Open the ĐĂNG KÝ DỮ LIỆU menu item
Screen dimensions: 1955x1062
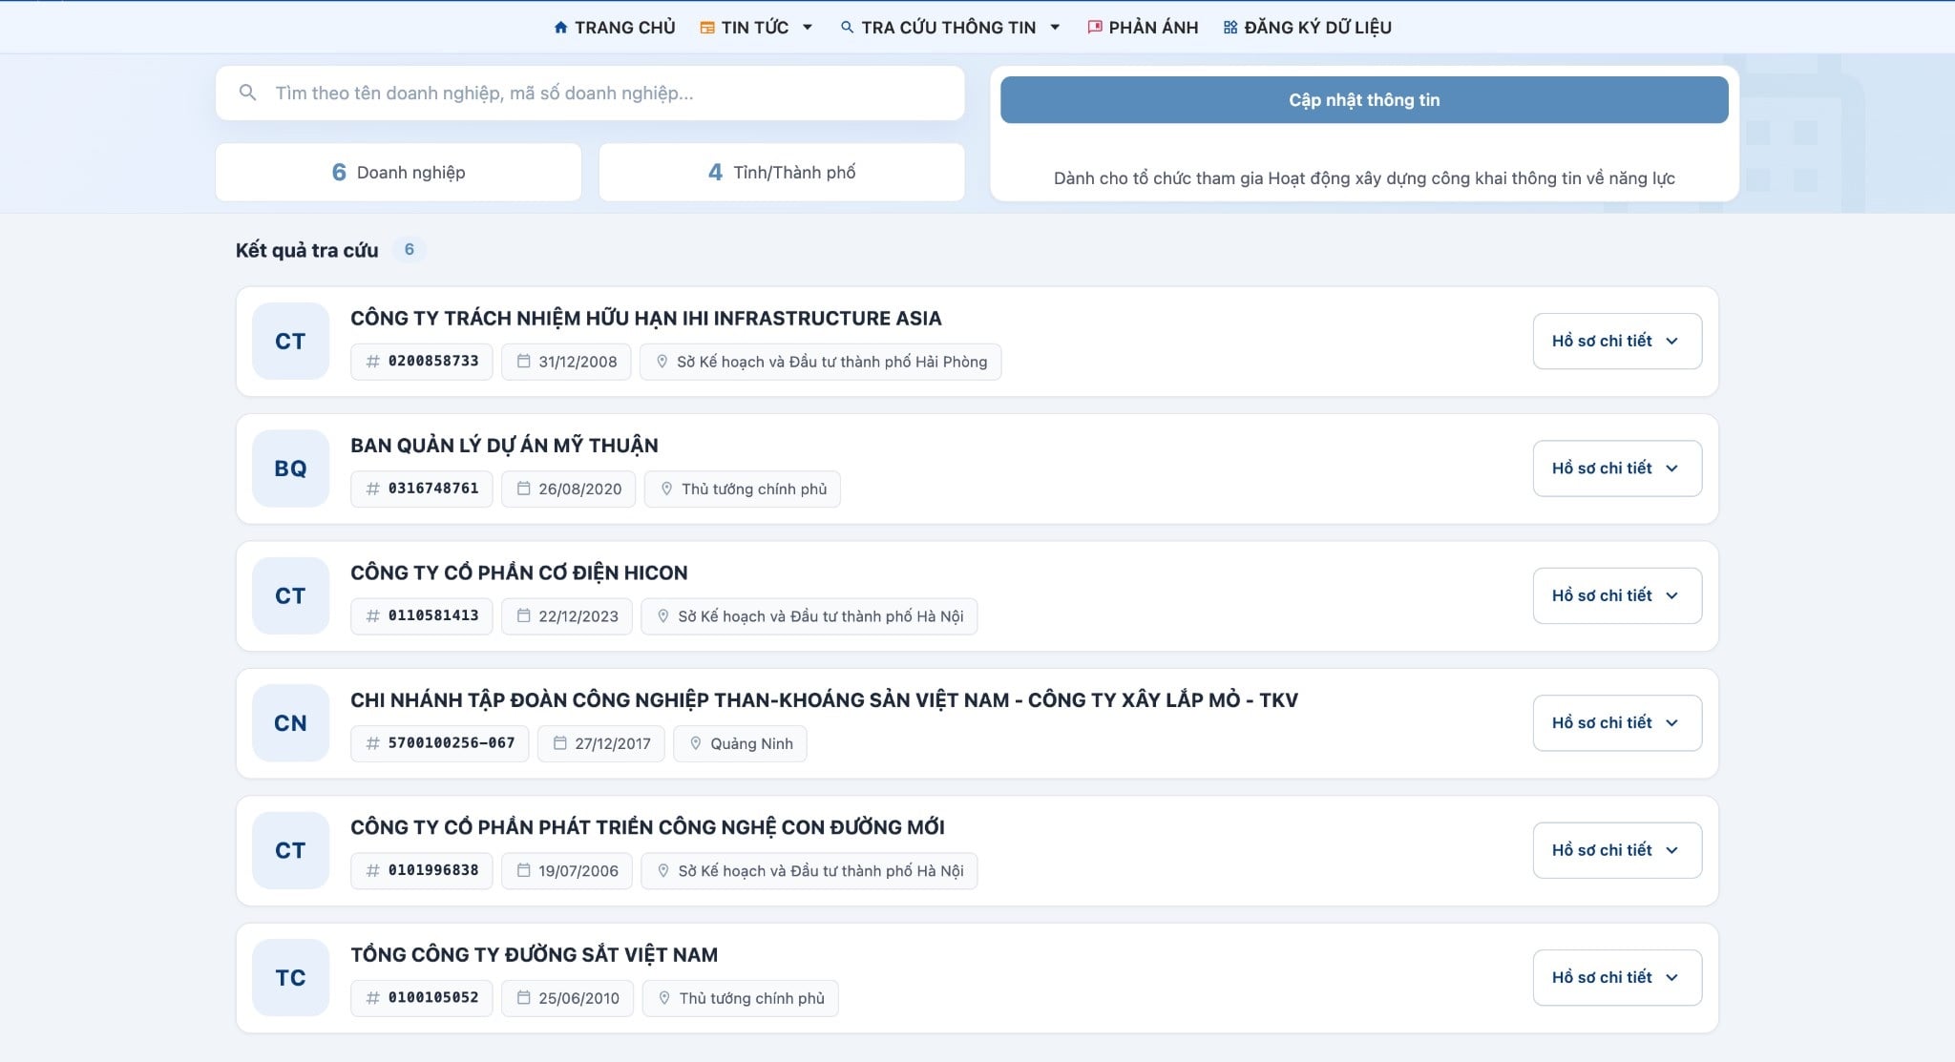[x=1307, y=28]
